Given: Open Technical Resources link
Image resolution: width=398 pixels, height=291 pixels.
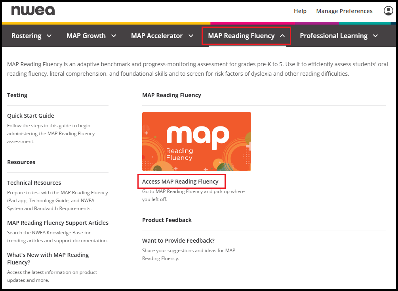Looking at the screenshot, I should click(34, 183).
